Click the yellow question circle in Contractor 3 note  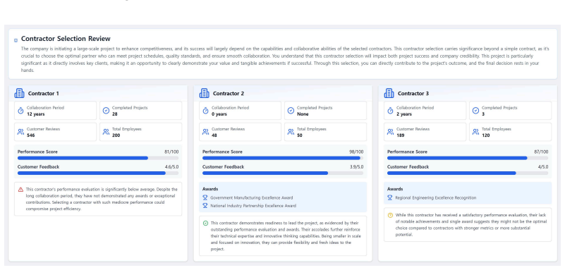click(390, 215)
